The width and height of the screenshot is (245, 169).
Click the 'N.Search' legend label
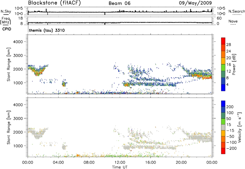(236, 11)
